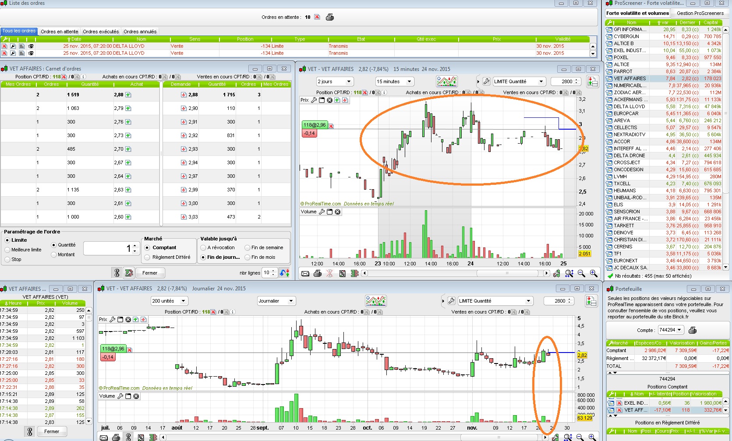
Task: Switch to the Ordres exécutés tab
Action: pos(101,32)
